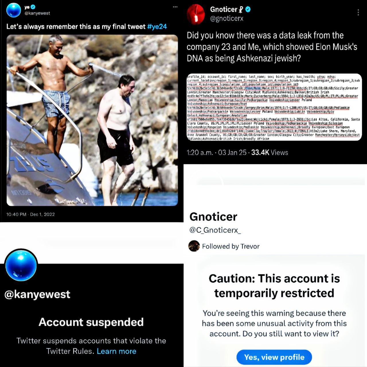Open the blue orb avatar of suspended account
The width and height of the screenshot is (367, 367).
coord(21,265)
